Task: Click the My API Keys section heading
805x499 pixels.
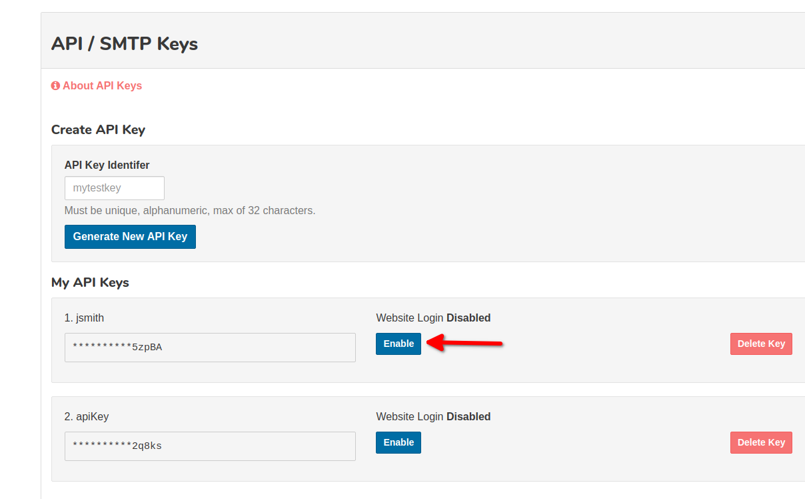Action: coord(89,282)
